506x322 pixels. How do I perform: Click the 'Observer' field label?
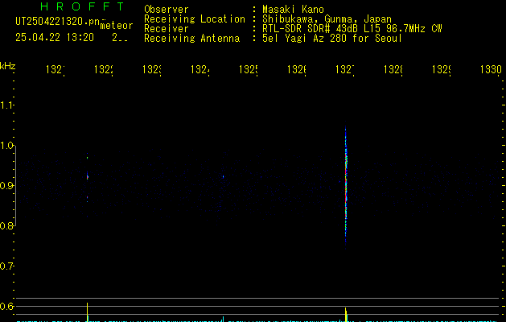tap(167, 9)
